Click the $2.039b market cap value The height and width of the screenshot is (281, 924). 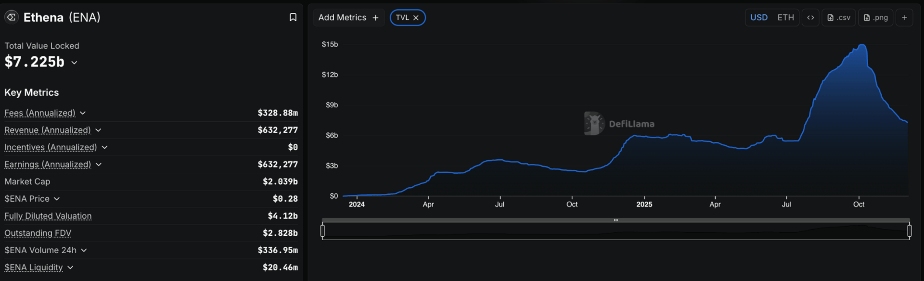(x=280, y=181)
